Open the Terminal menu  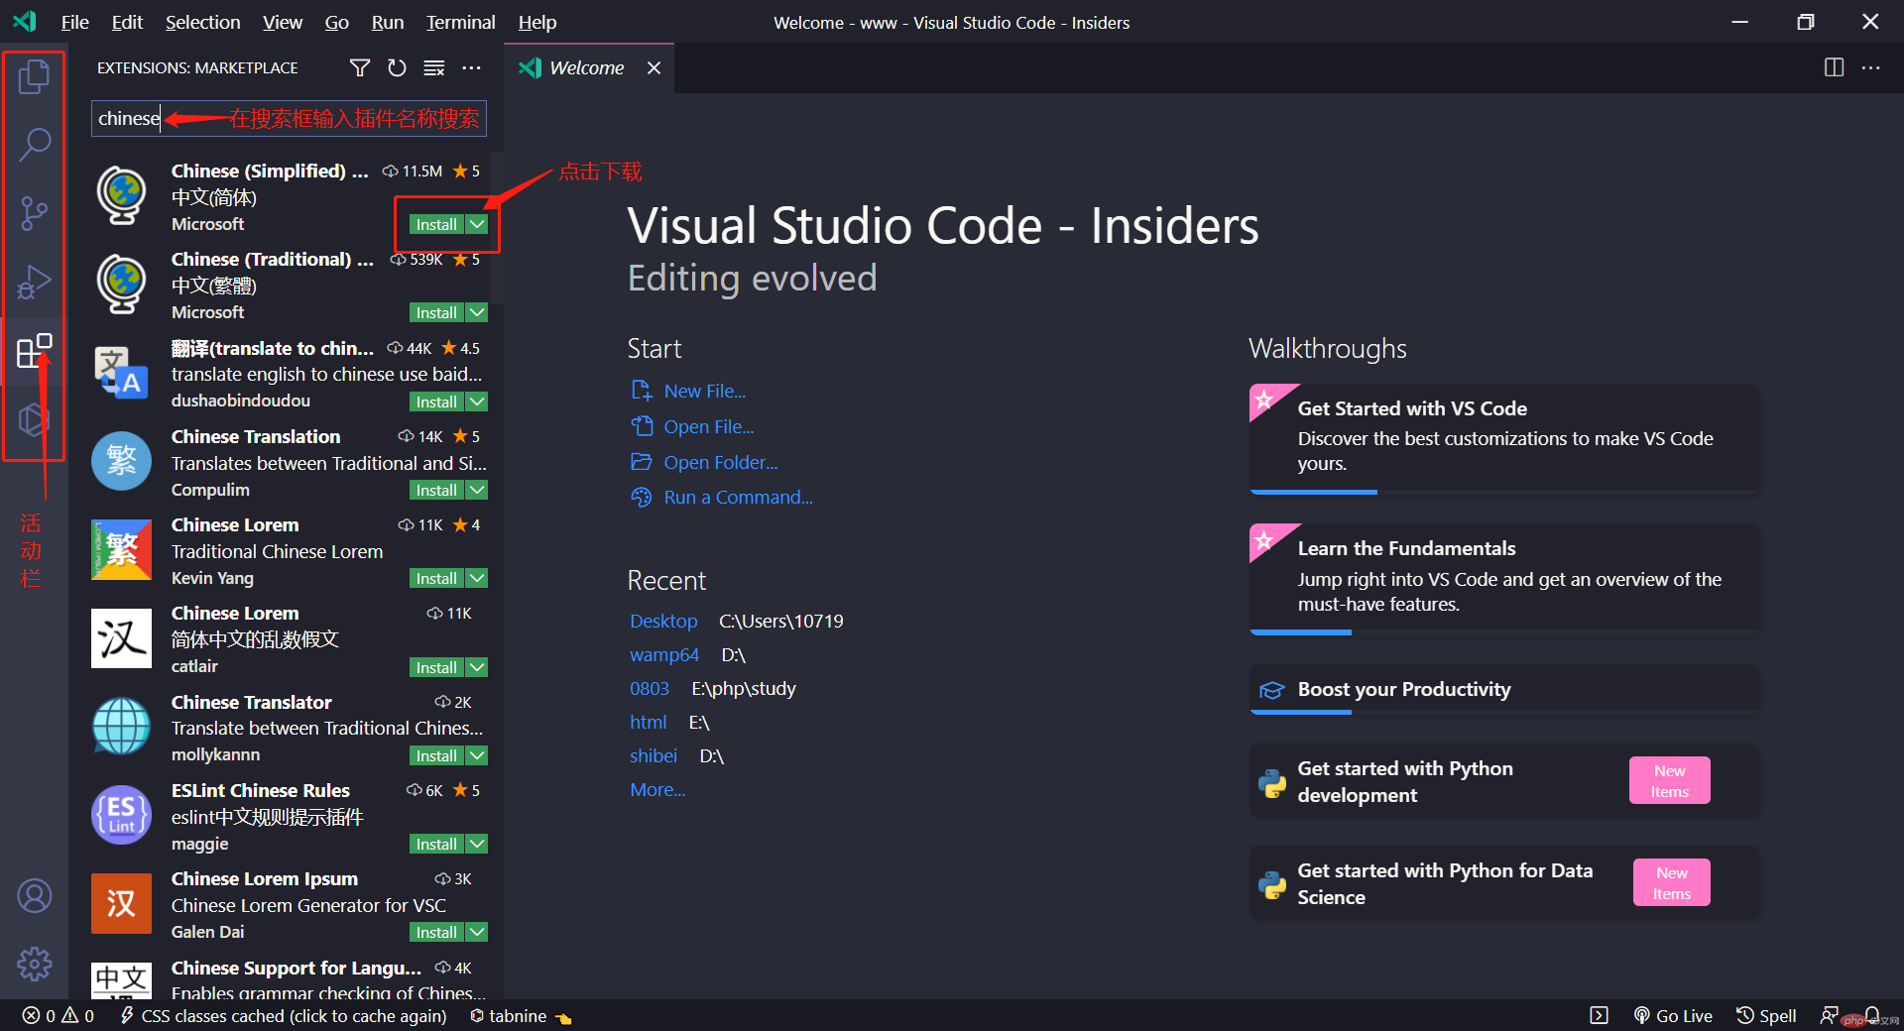point(460,22)
